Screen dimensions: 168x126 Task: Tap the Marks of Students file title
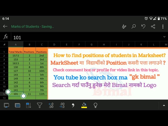coord(33,27)
